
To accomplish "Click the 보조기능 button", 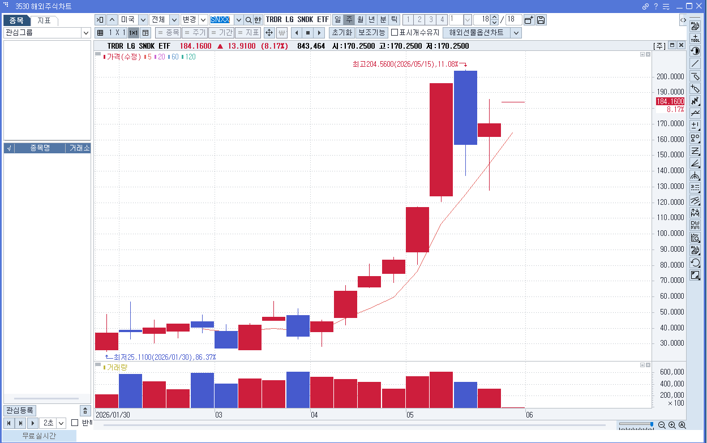I will point(372,33).
